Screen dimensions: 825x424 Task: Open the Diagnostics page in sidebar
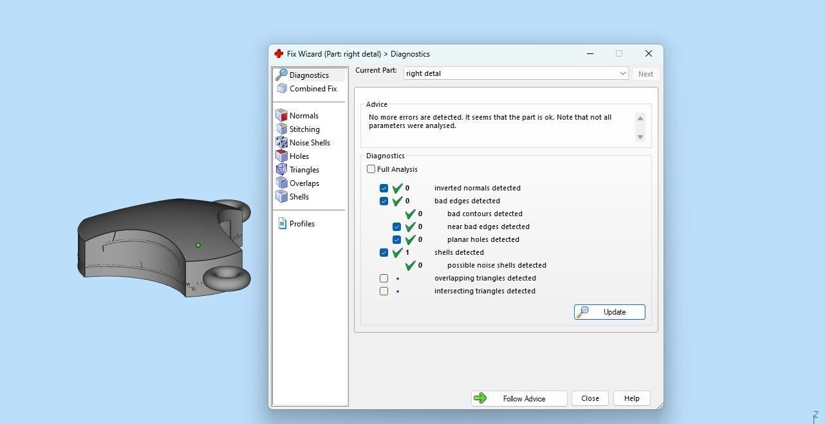tap(309, 75)
